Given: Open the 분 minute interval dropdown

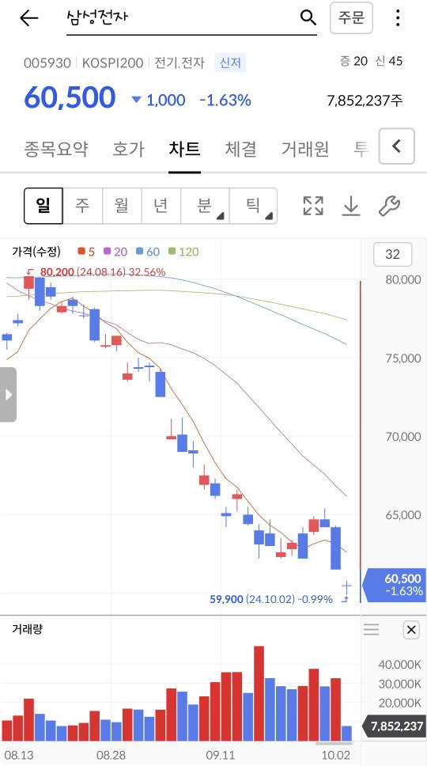Looking at the screenshot, I should (x=205, y=206).
